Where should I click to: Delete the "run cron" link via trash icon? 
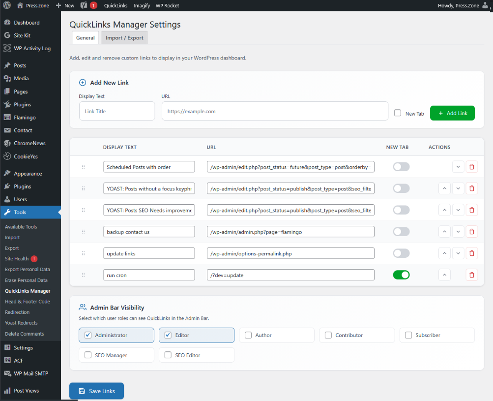pyautogui.click(x=471, y=275)
